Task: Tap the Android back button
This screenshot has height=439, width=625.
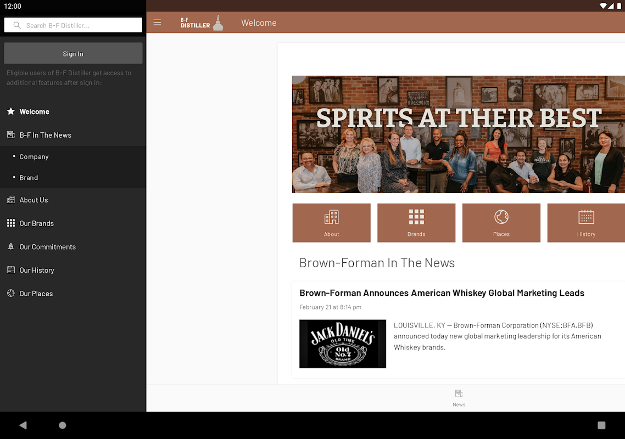Action: pos(23,425)
